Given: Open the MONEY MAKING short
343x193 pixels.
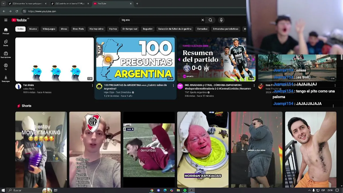Looking at the screenshot, I should [x=41, y=150].
